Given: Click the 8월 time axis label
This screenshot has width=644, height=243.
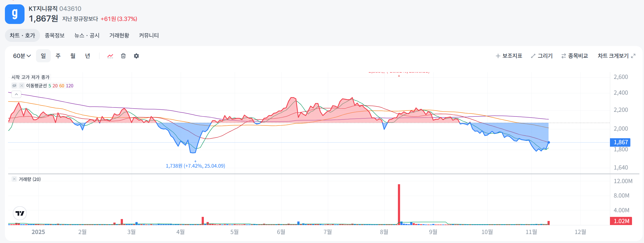Looking at the screenshot, I should pyautogui.click(x=384, y=232).
